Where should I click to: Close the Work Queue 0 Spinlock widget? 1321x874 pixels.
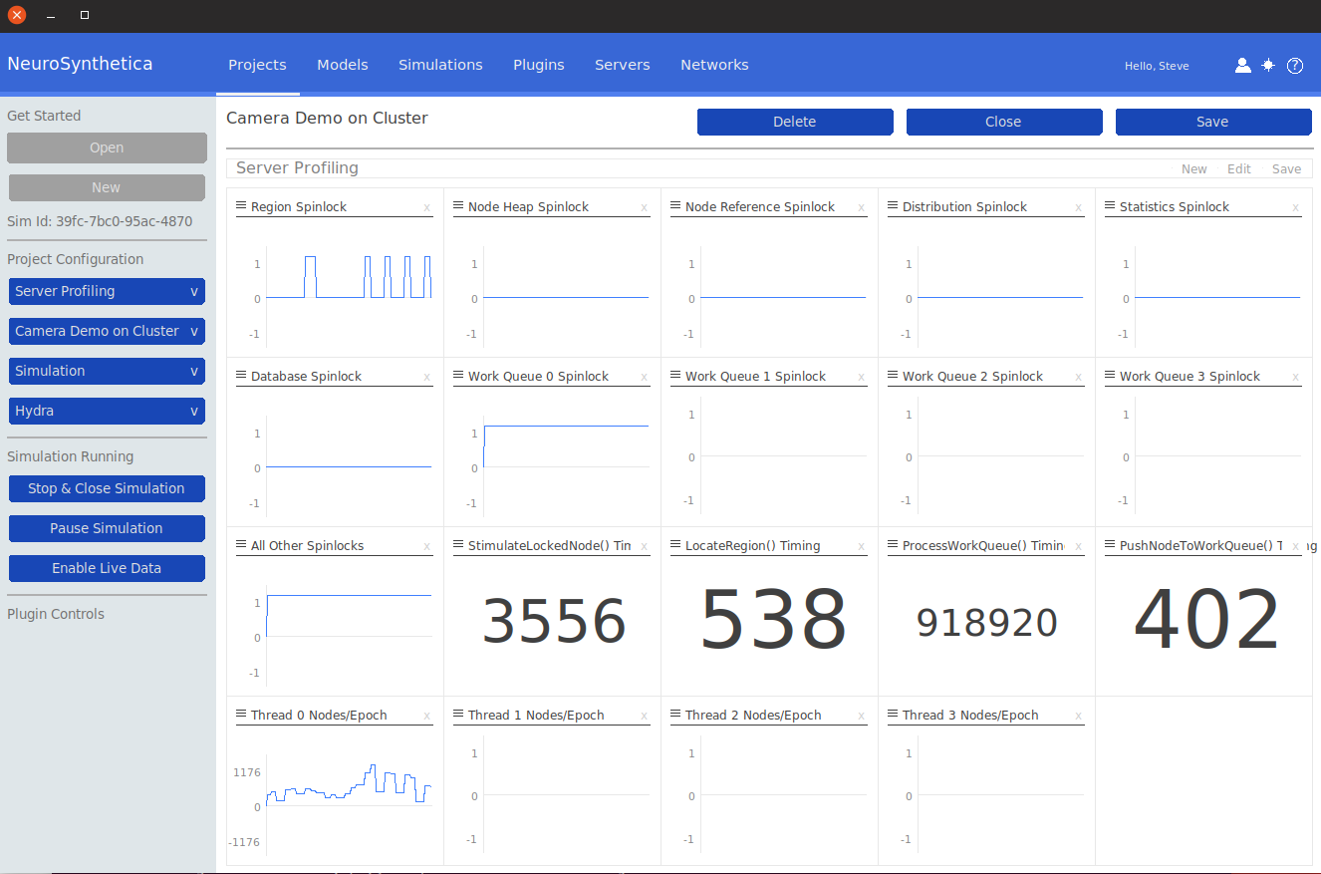[x=644, y=378]
